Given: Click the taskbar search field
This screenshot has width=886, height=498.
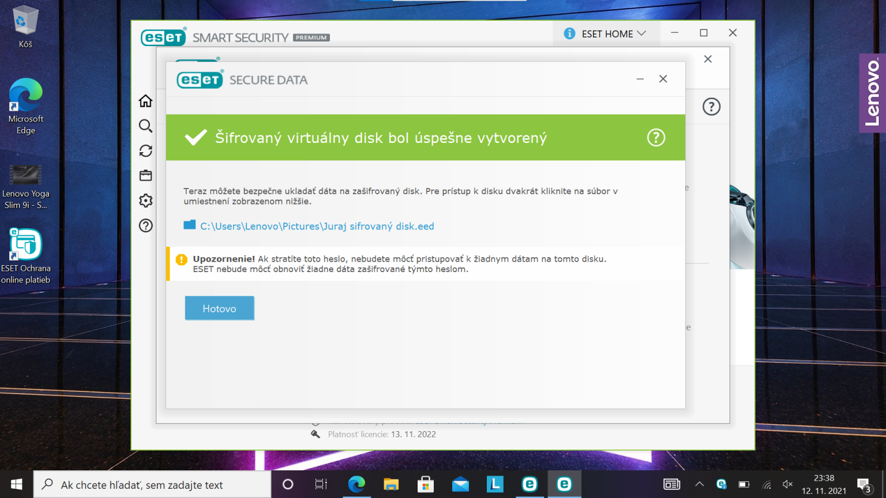Looking at the screenshot, I should [152, 484].
